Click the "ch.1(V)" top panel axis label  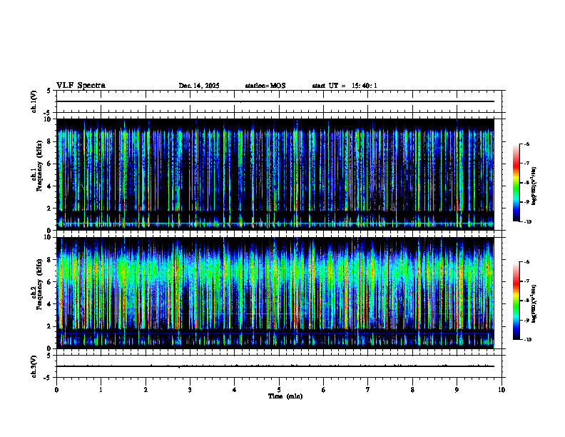34,101
